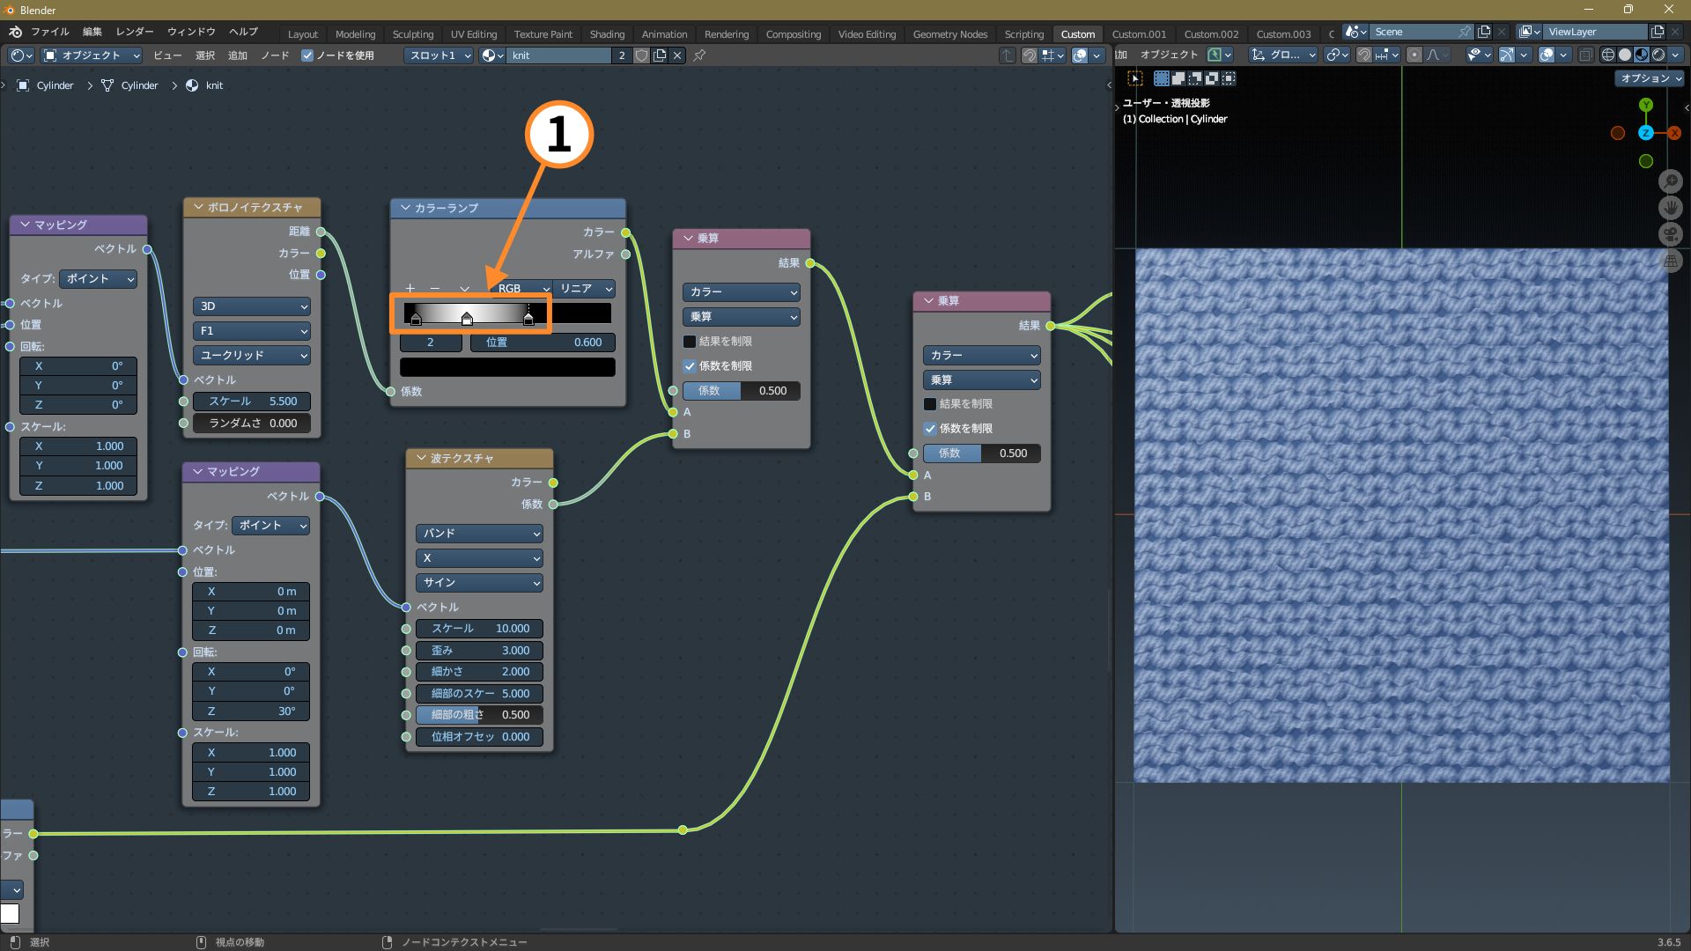Open the バンド wave type dropdown
This screenshot has width=1691, height=951.
pyautogui.click(x=479, y=534)
